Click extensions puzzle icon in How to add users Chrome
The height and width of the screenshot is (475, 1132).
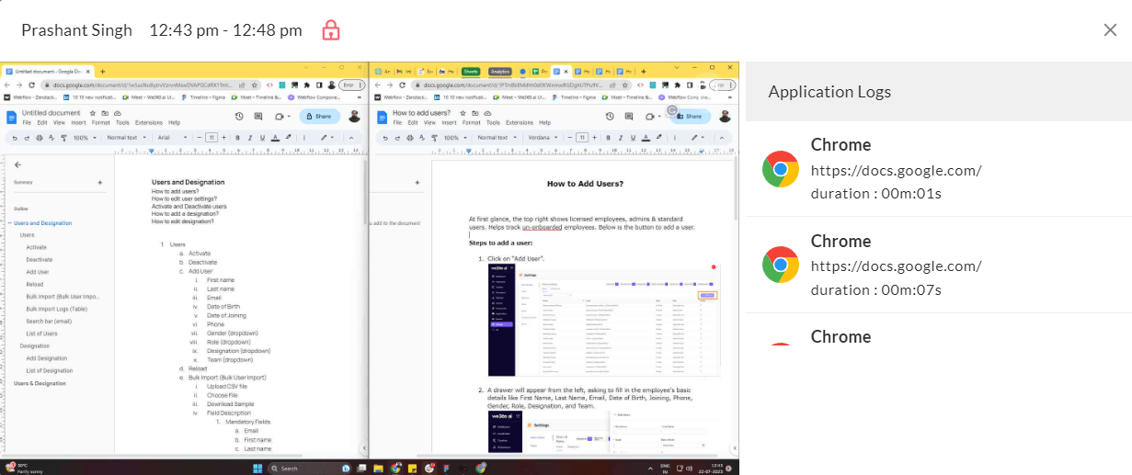pos(677,85)
